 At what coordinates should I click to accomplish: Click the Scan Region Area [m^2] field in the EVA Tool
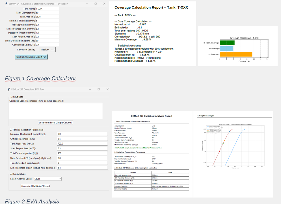82,148
